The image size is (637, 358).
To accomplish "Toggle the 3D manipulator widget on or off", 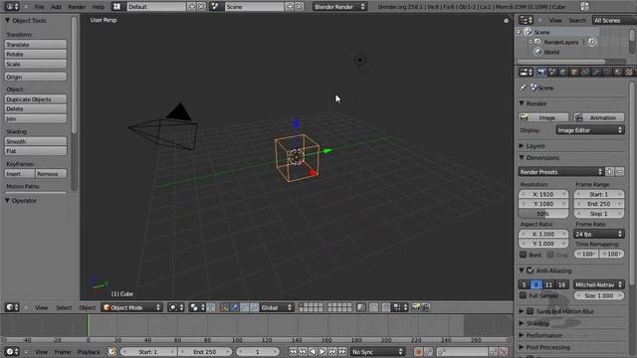I will pos(225,307).
